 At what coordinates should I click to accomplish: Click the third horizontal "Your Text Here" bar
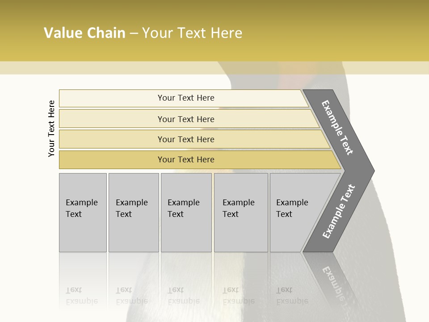tap(185, 139)
